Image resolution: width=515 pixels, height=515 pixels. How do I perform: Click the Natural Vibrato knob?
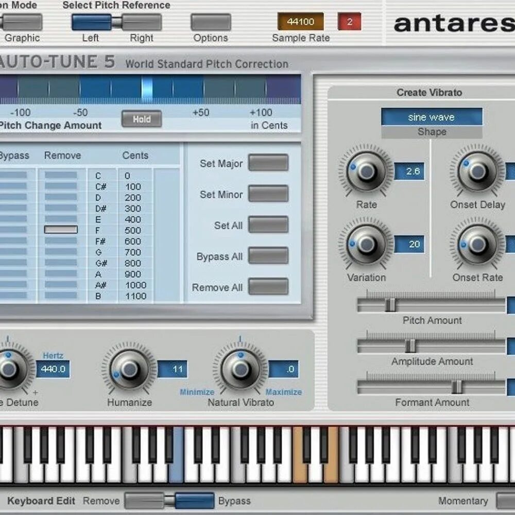click(241, 369)
